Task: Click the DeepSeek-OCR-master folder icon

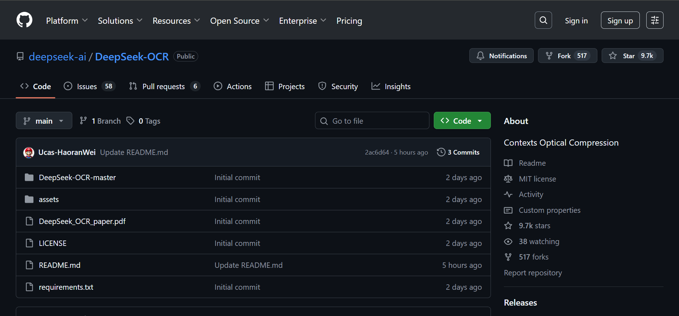Action: click(x=29, y=177)
